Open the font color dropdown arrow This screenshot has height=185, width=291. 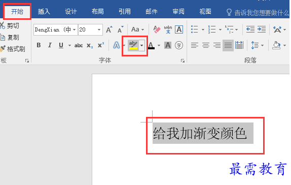(159, 45)
